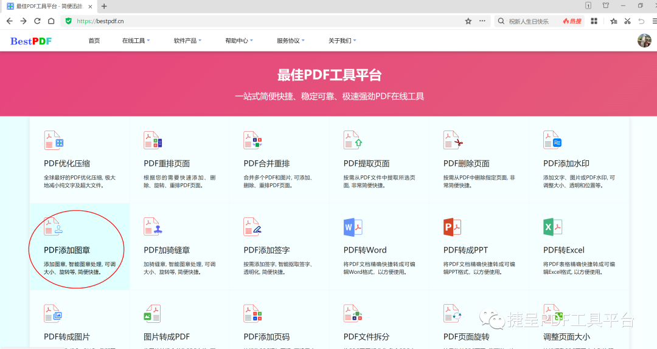Click the undo closed tab arrow icon
Viewport: 657px width, 349px height.
[641, 21]
